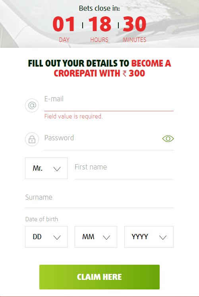The image size is (199, 297).
Task: Click the 'Field value is required.' error
Action: (73, 116)
